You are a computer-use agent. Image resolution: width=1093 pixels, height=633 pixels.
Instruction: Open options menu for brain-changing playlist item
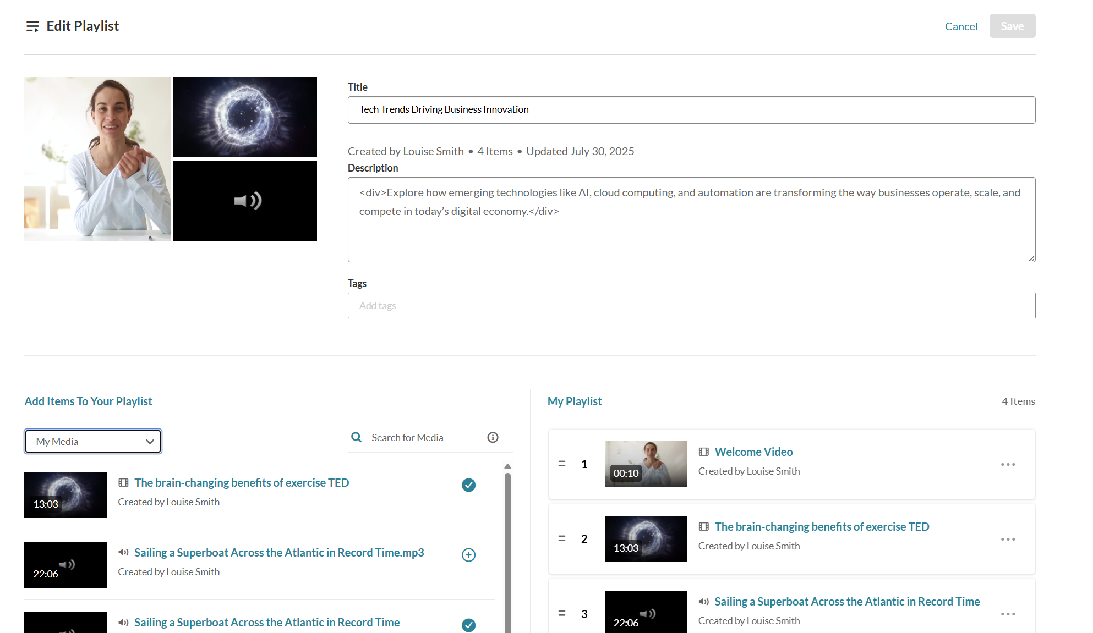pos(1008,540)
